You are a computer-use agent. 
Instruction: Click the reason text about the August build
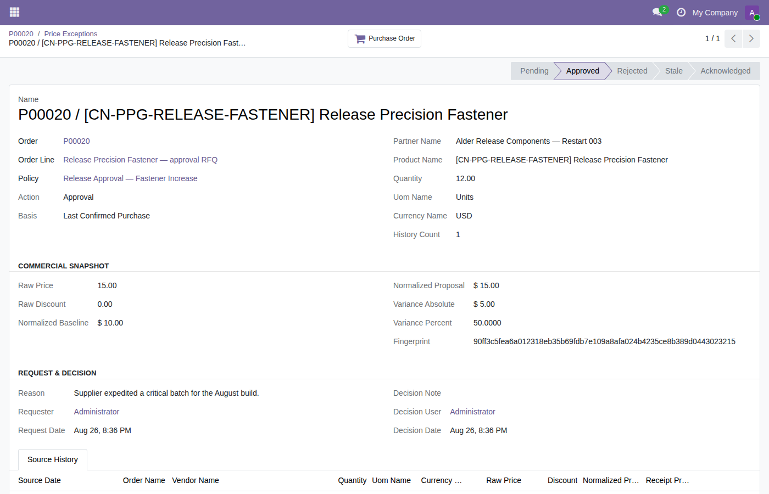[x=166, y=393]
